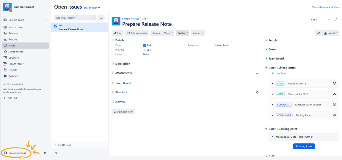The image size is (342, 160).
Task: Click the Project settings gear icon
Action: point(5,153)
